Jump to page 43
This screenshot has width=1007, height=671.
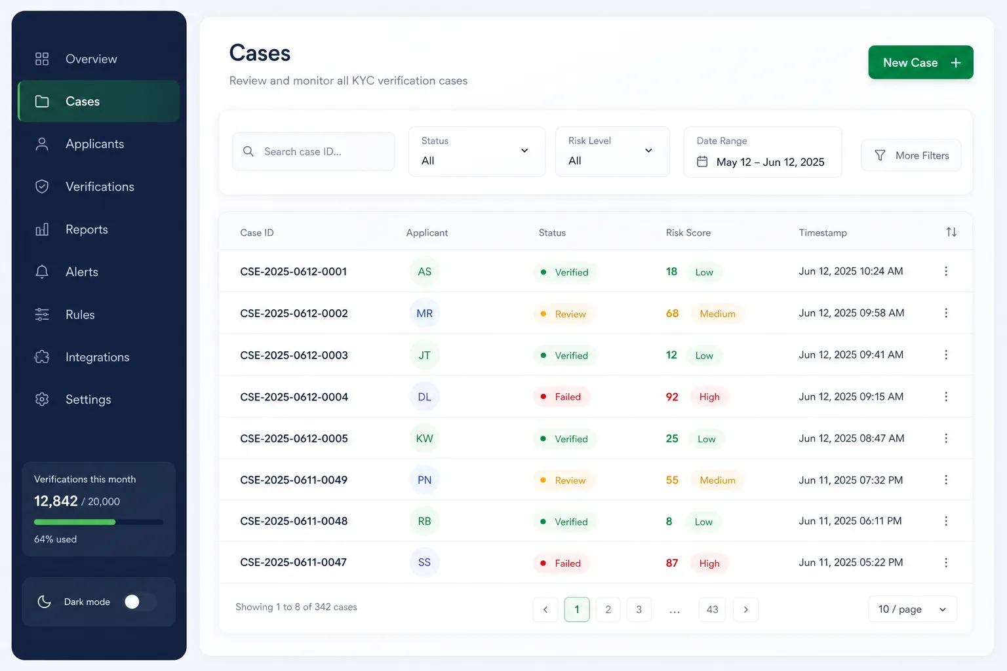[x=713, y=609]
